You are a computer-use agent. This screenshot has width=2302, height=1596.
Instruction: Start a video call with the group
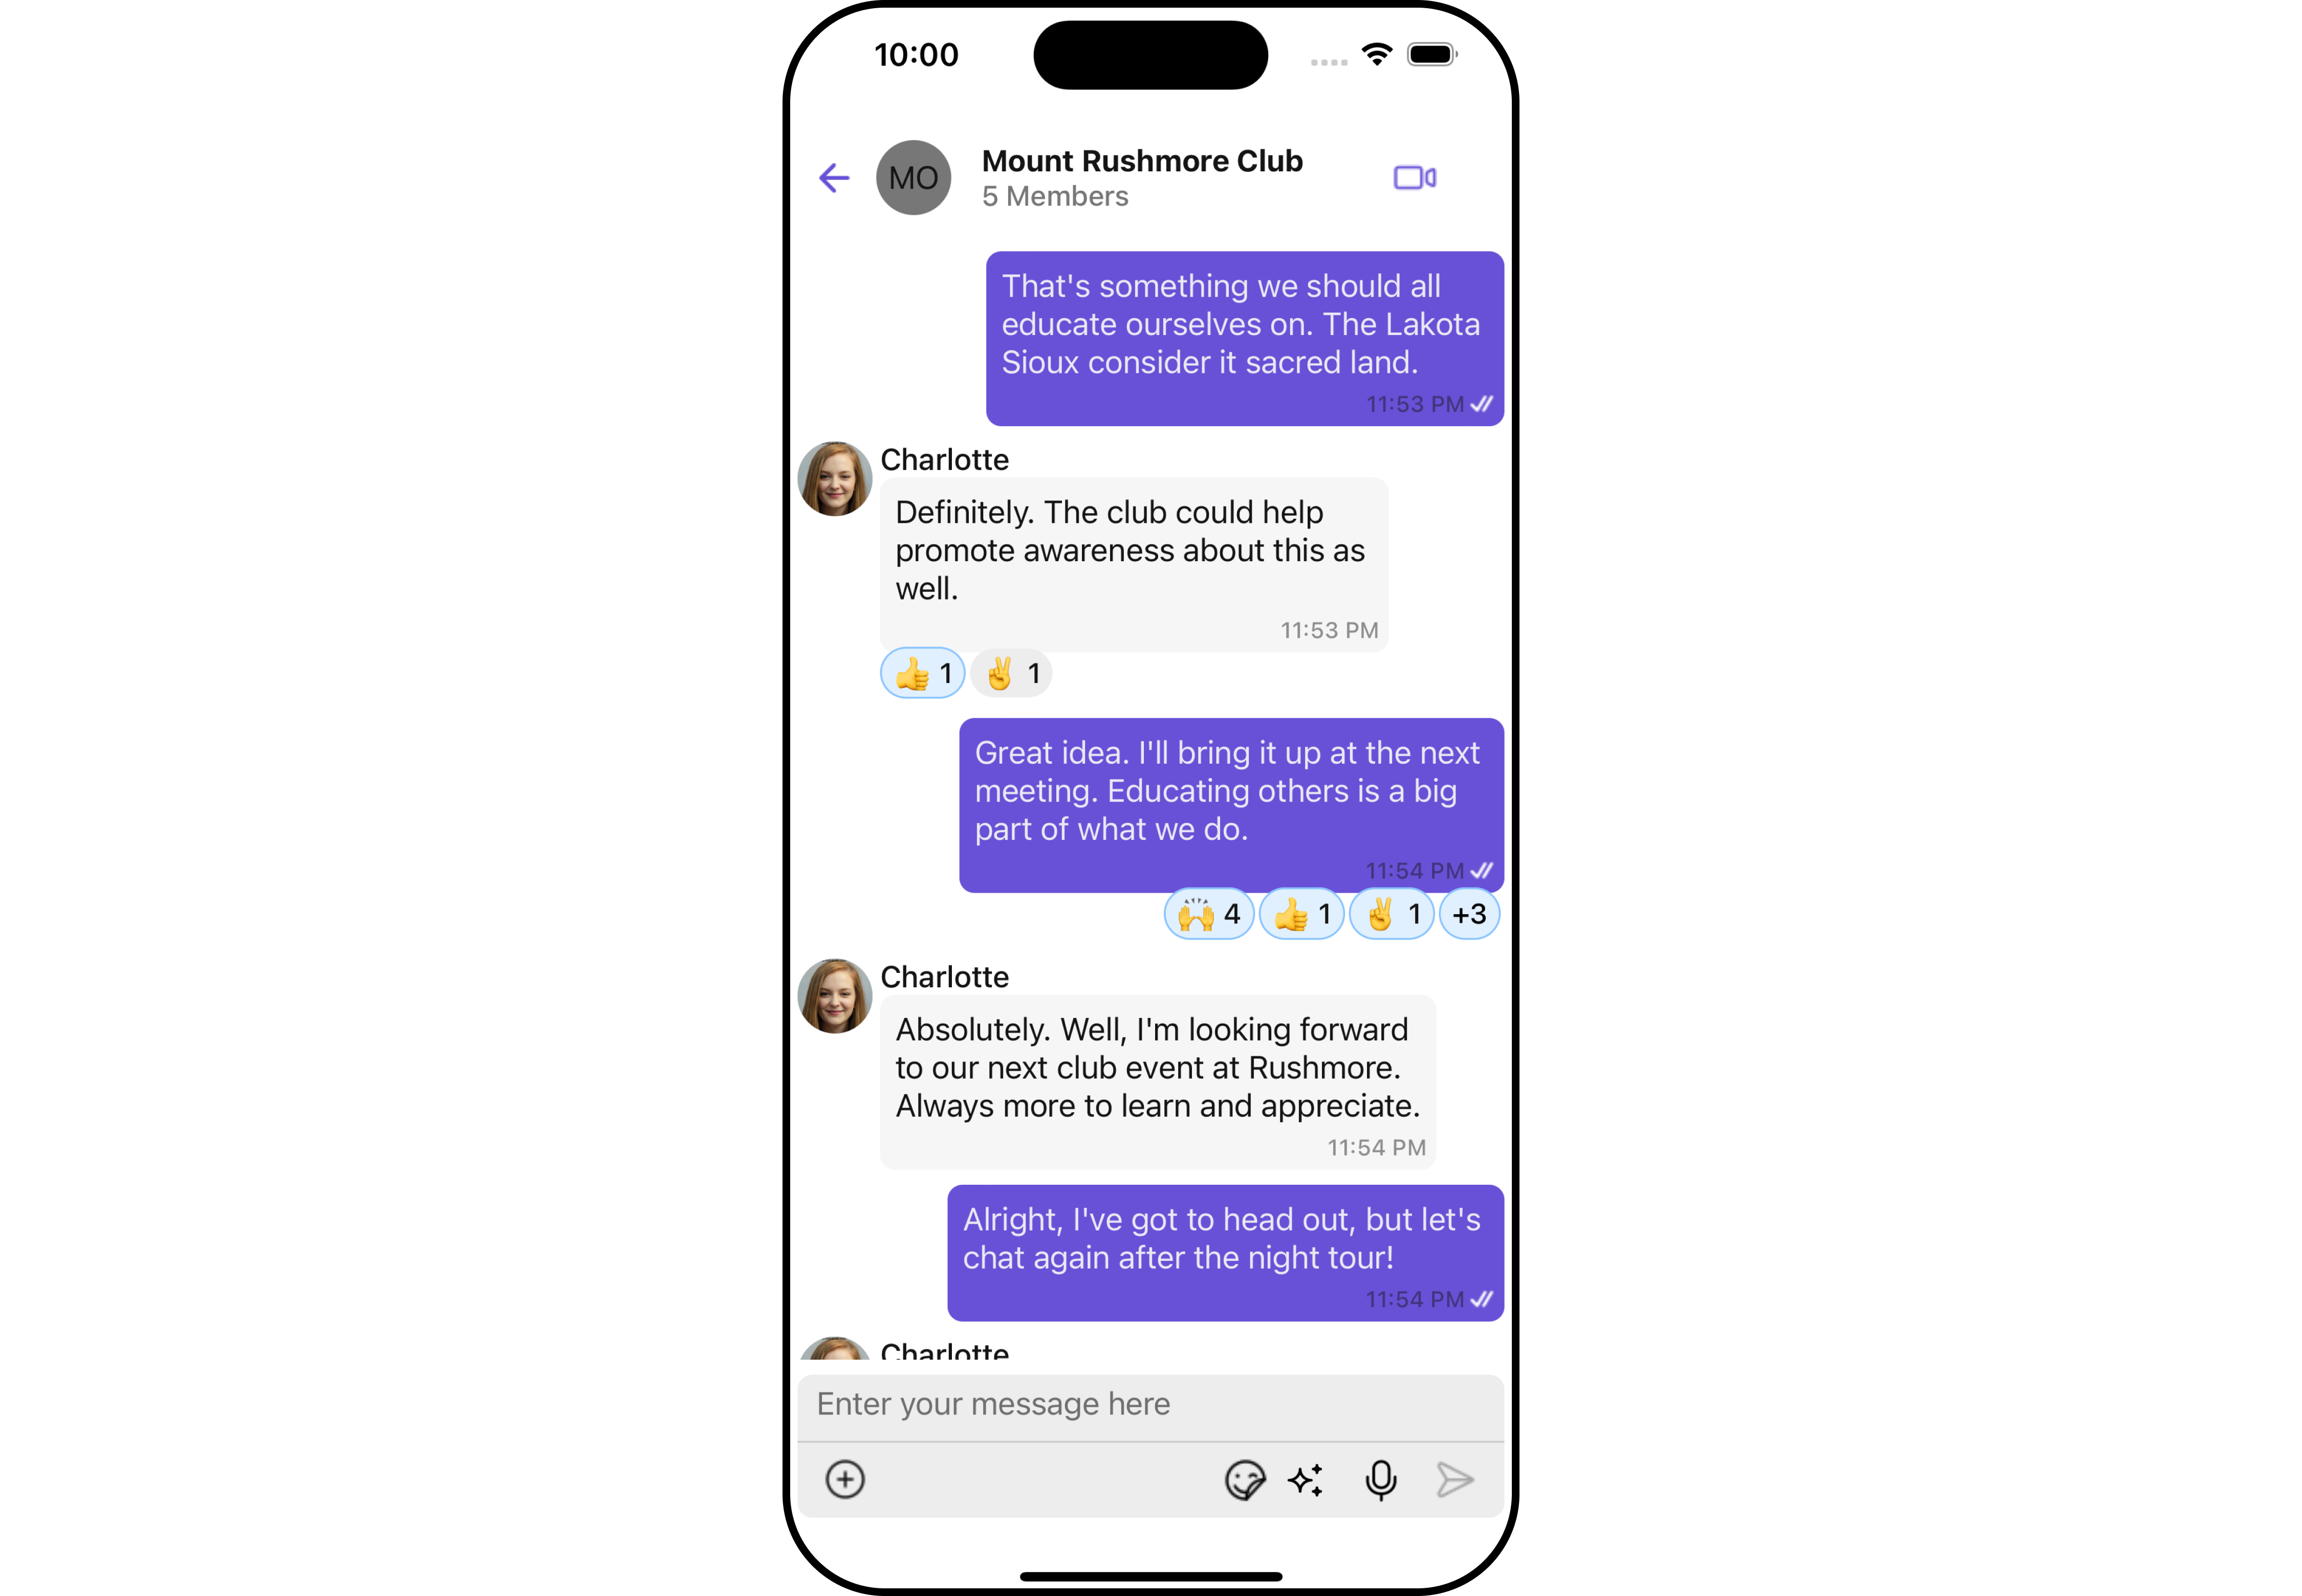tap(1415, 178)
